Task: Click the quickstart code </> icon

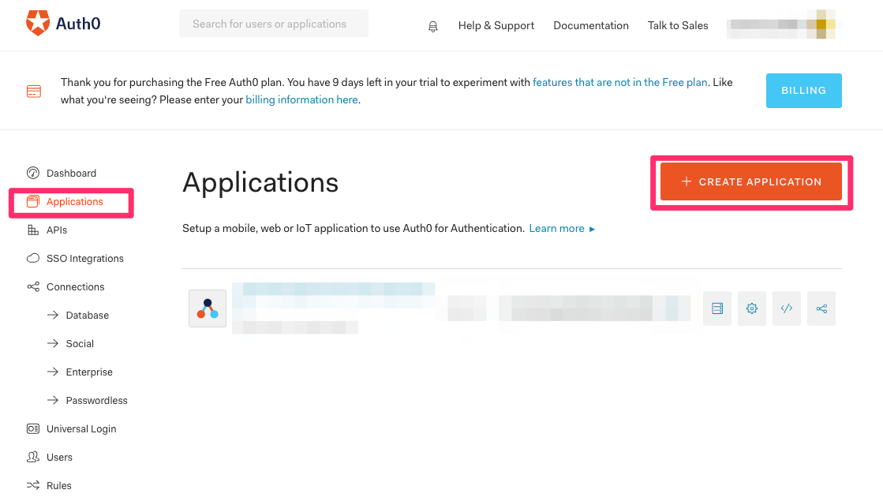Action: coord(786,308)
